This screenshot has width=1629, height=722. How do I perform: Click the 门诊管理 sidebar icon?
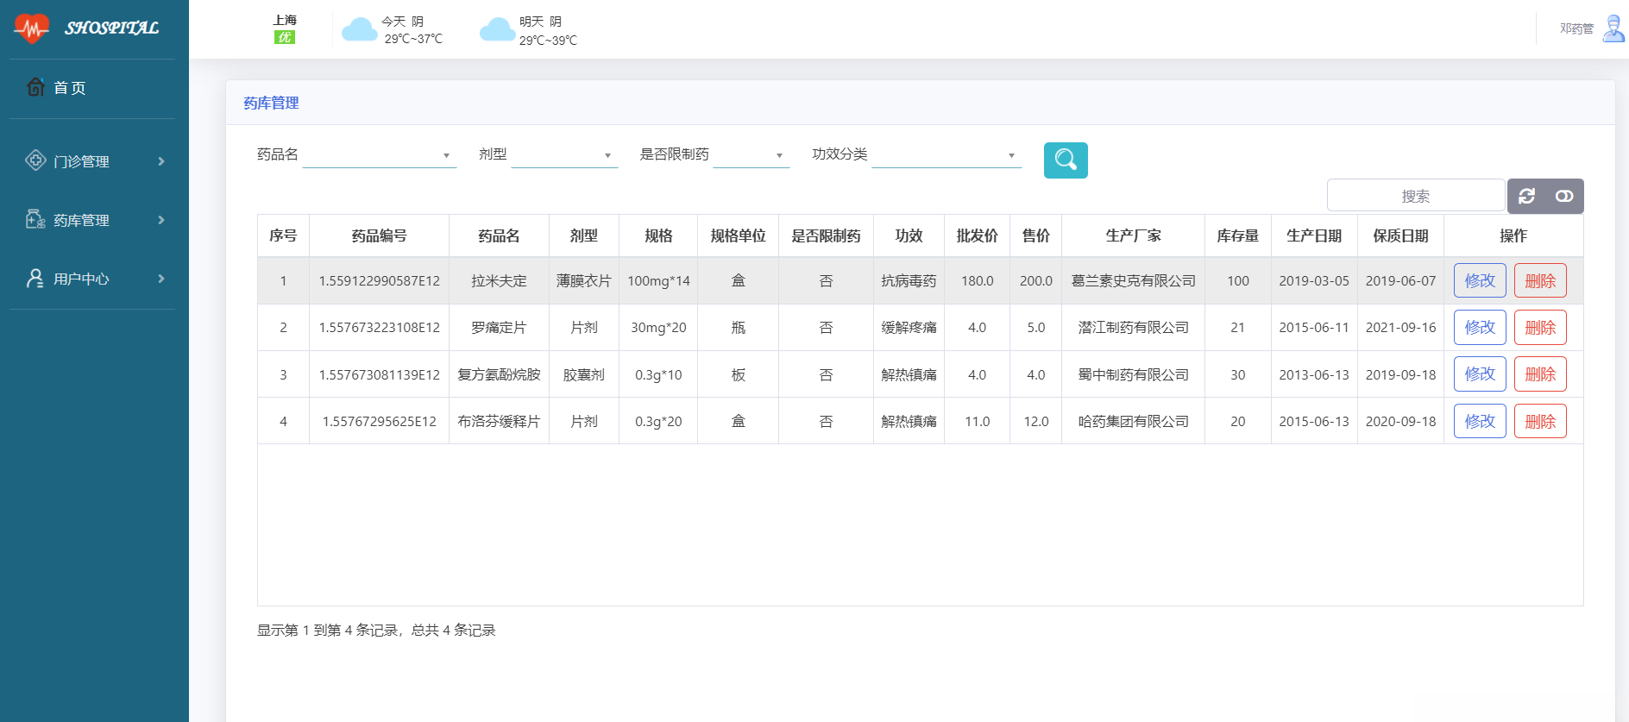pyautogui.click(x=35, y=160)
